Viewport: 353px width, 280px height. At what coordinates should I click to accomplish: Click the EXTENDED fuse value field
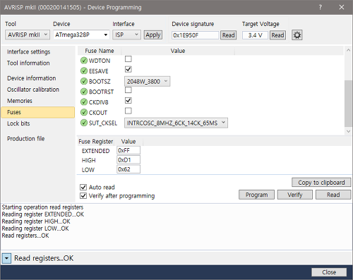click(128, 150)
